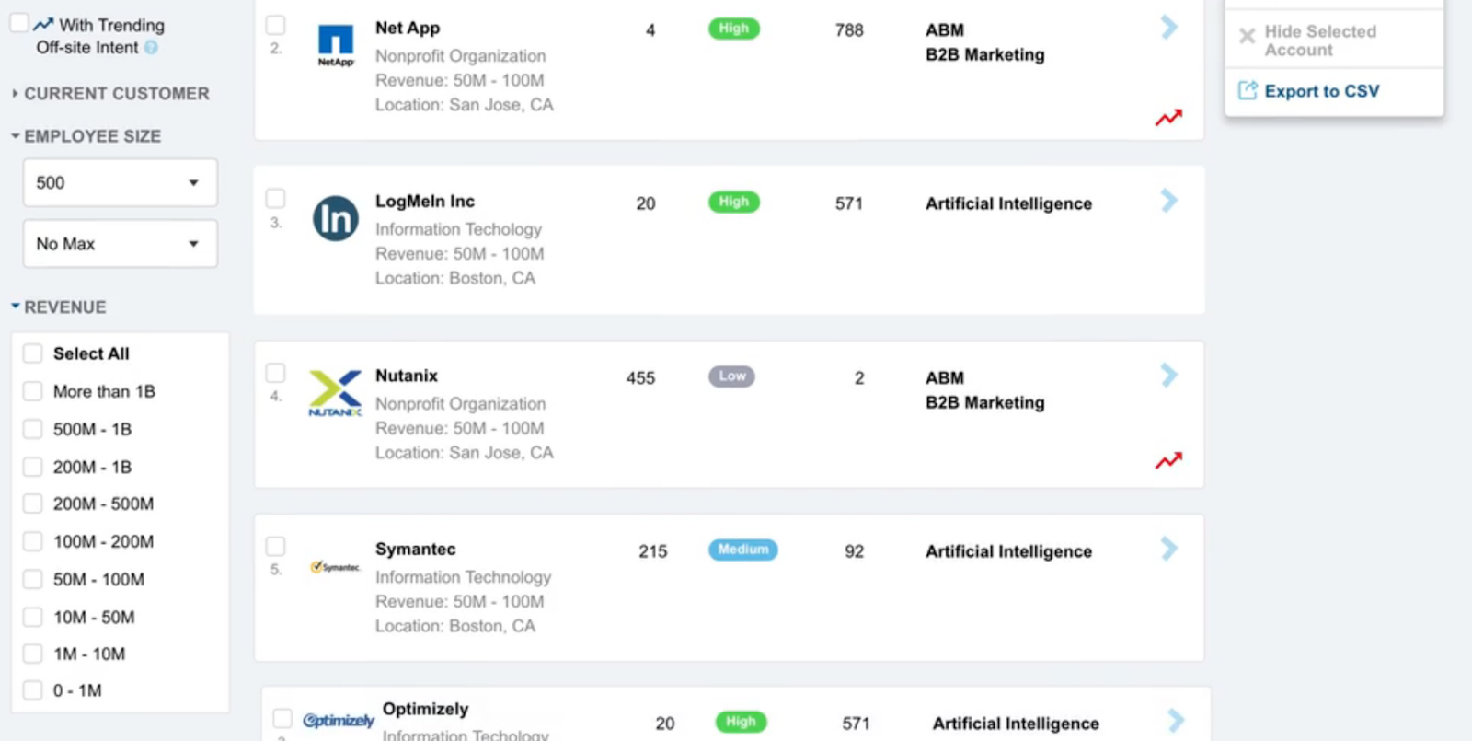Click the Optimizely logo

(338, 720)
